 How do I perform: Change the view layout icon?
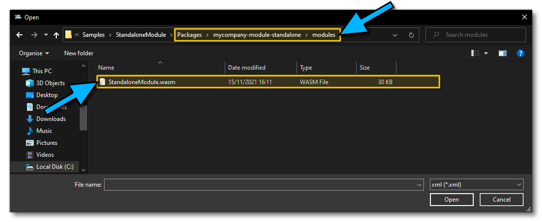(475, 53)
